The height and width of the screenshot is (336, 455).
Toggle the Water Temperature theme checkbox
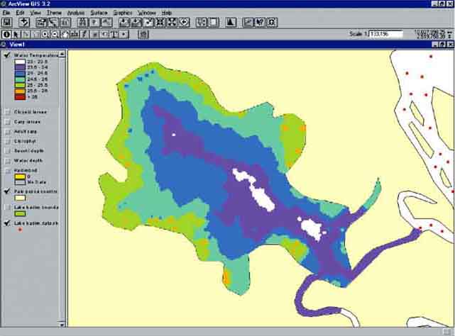pos(7,55)
